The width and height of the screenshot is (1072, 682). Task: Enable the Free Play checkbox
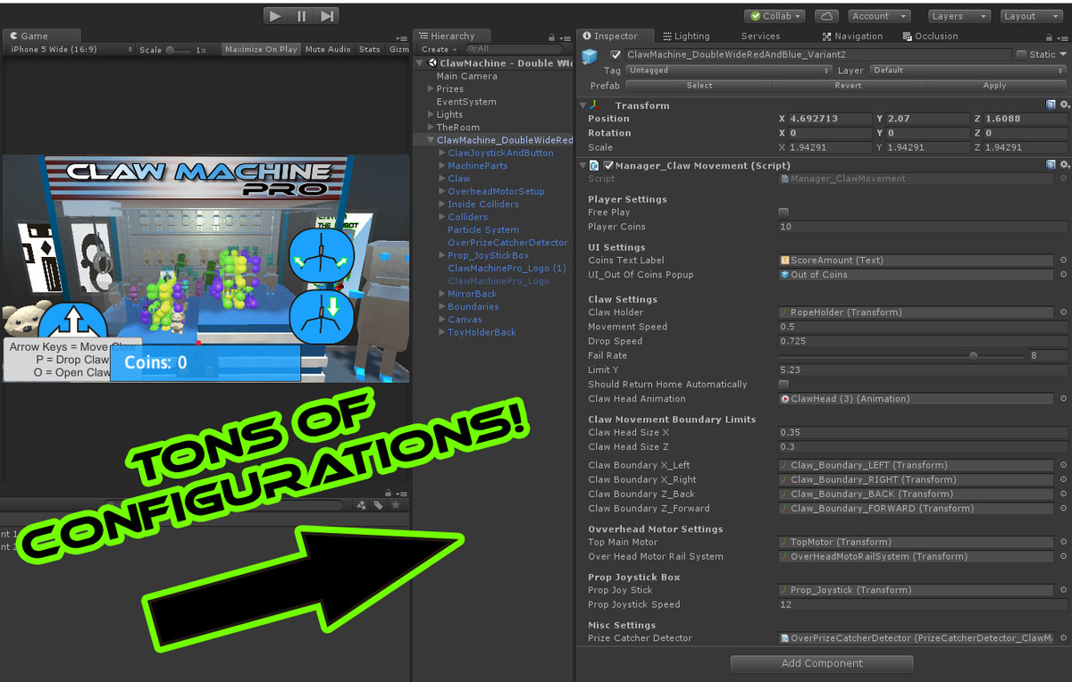tap(783, 212)
